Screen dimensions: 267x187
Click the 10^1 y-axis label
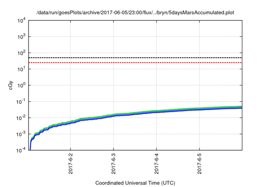(x=22, y=69)
